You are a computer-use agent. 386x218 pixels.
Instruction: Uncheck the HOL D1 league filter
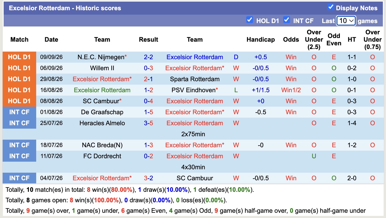(x=249, y=20)
